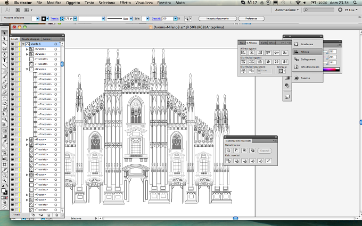This screenshot has height=226, width=362.
Task: Open the stroke weight dropdown
Action: (x=75, y=19)
